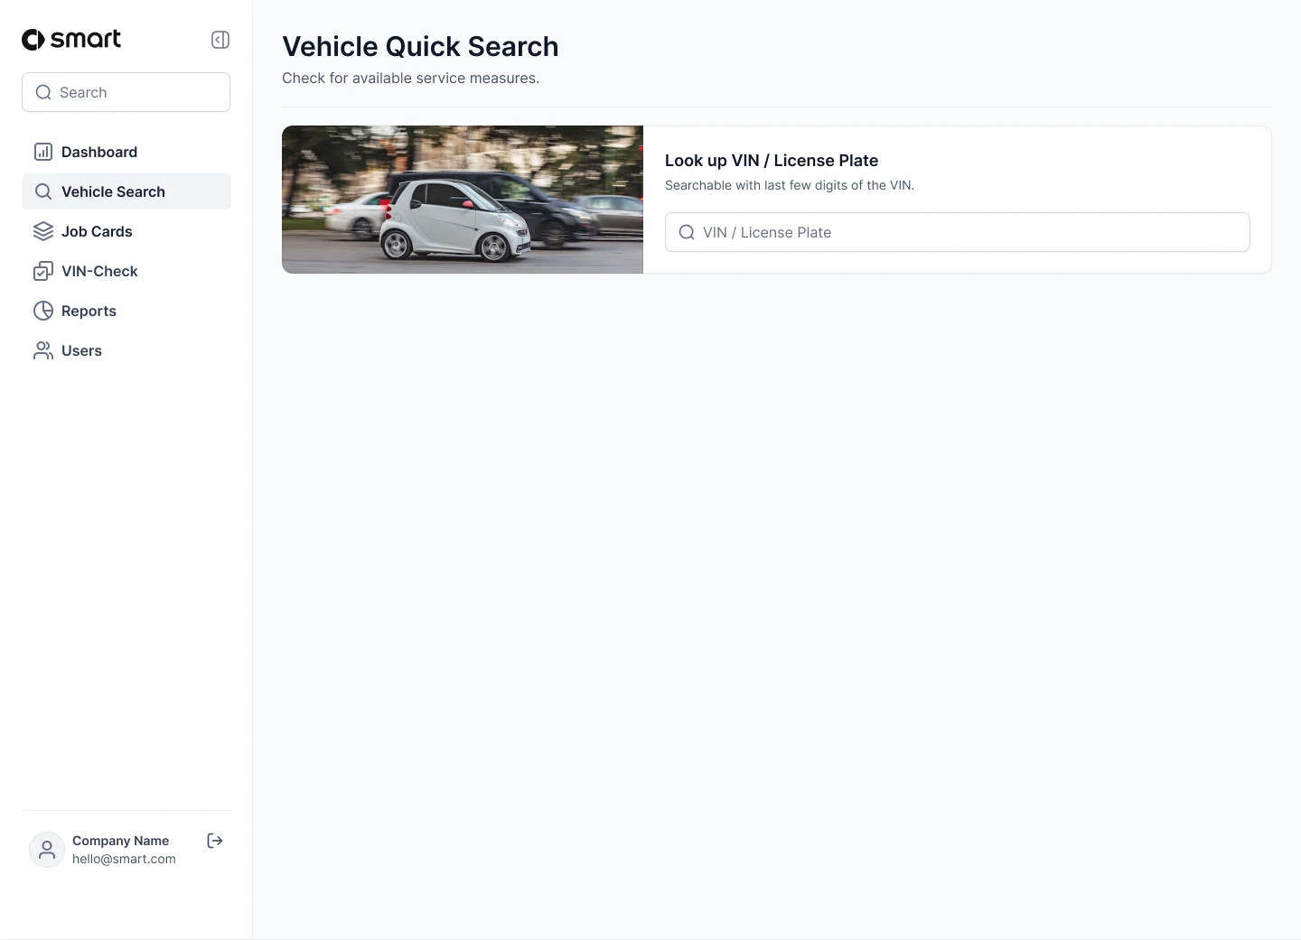This screenshot has height=940, width=1301.
Task: Open the Dashboard menu item
Action: [x=126, y=152]
